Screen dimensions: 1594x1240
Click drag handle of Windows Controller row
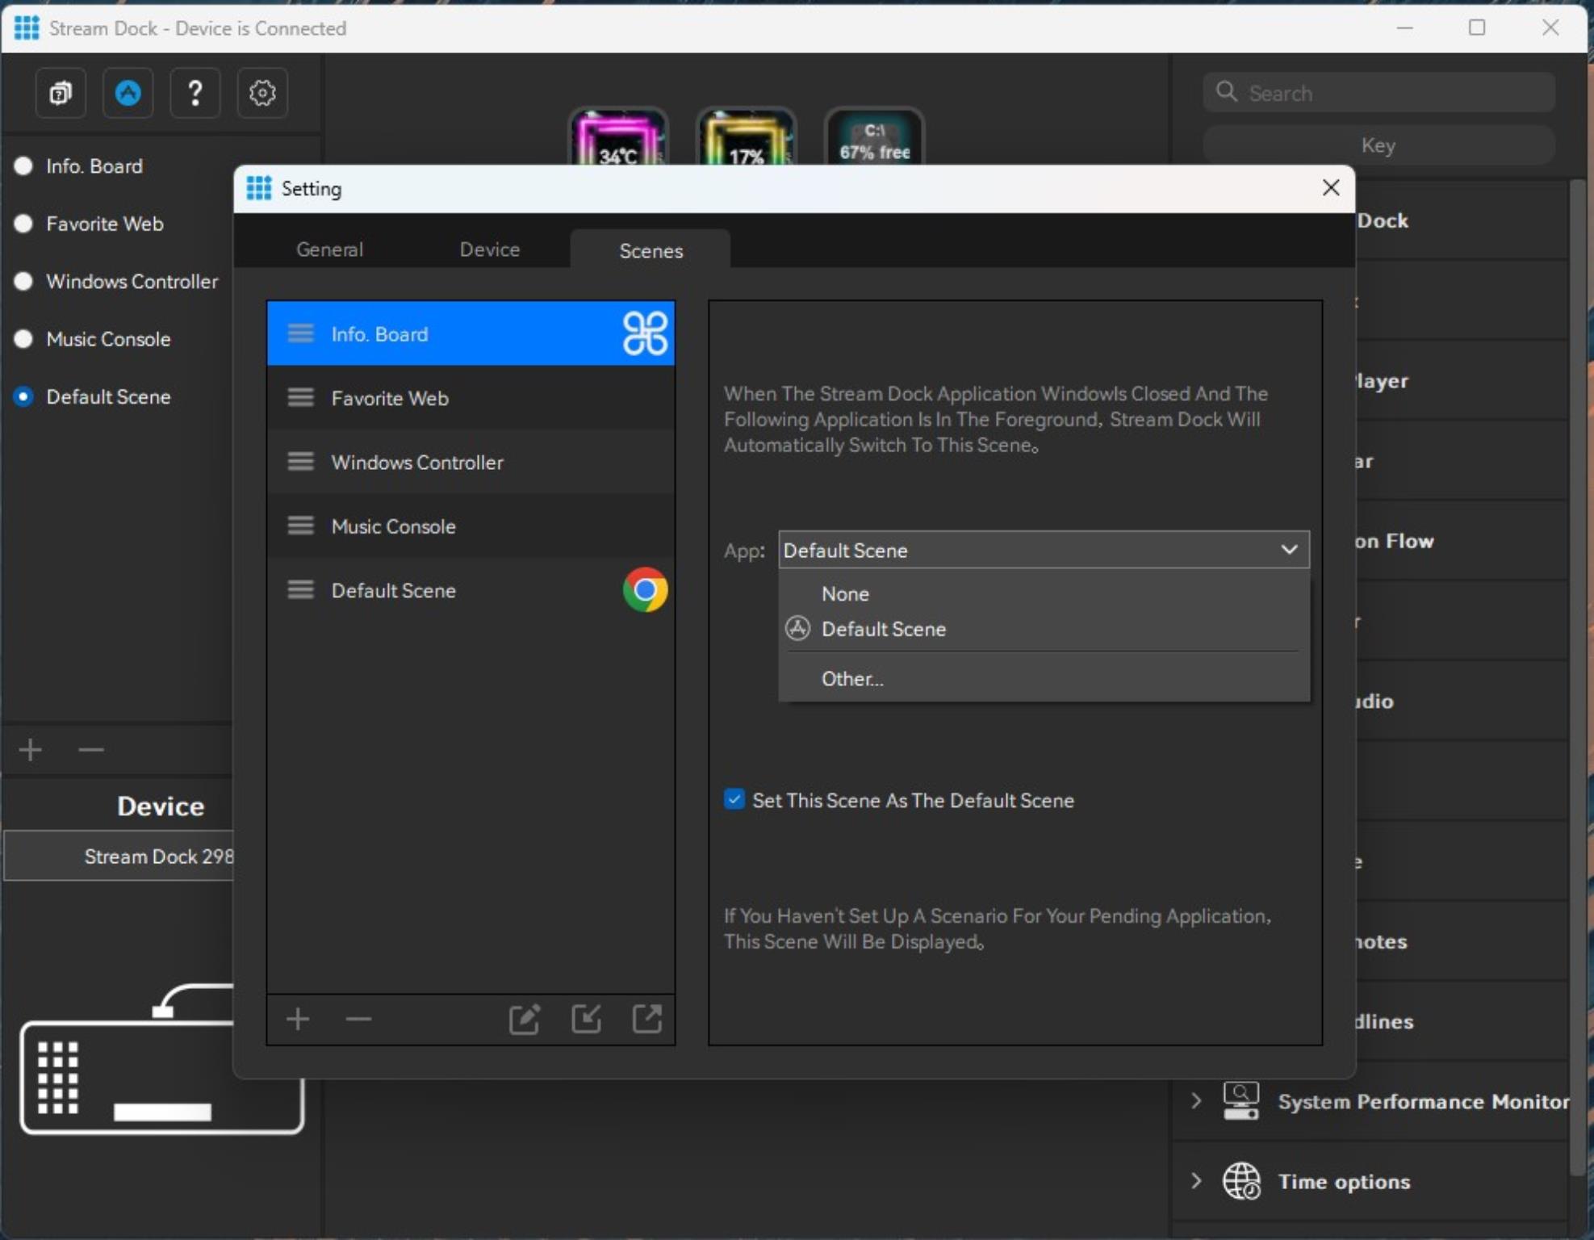[x=301, y=462]
